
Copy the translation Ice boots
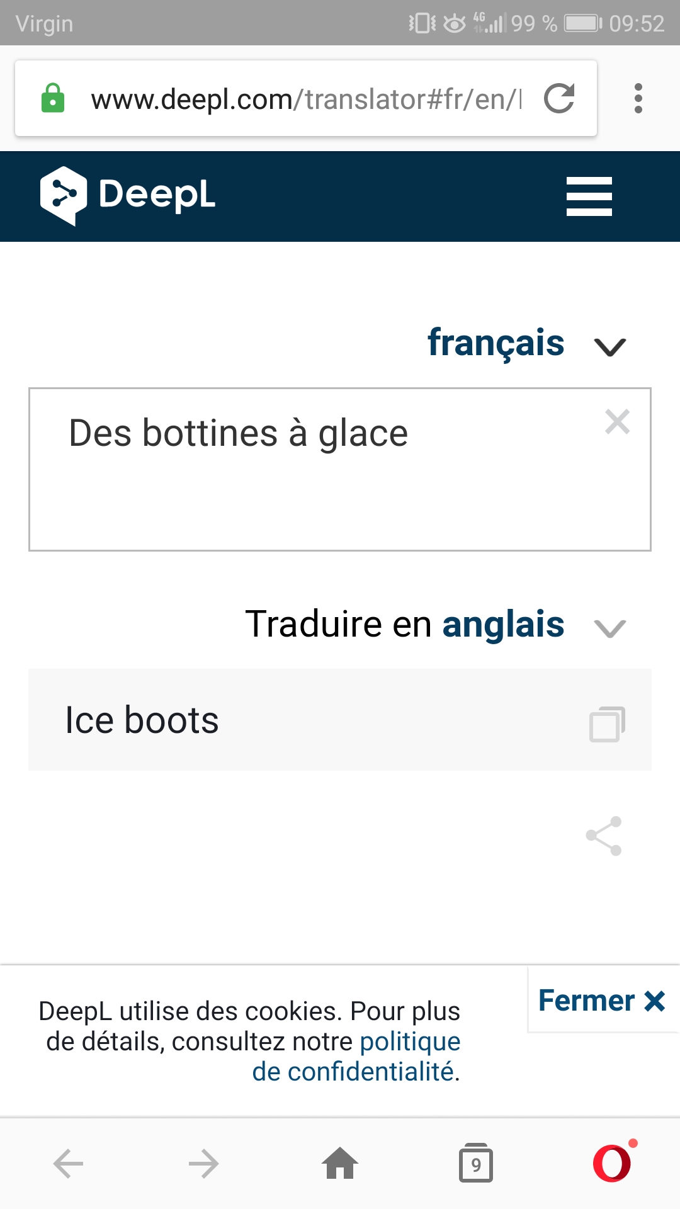607,724
